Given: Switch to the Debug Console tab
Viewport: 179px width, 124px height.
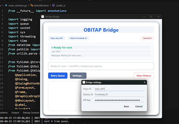Looking at the screenshot, I should (x=31, y=113).
